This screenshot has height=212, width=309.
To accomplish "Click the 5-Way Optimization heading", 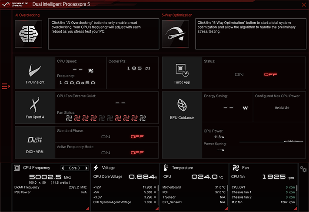I will pos(177,15).
